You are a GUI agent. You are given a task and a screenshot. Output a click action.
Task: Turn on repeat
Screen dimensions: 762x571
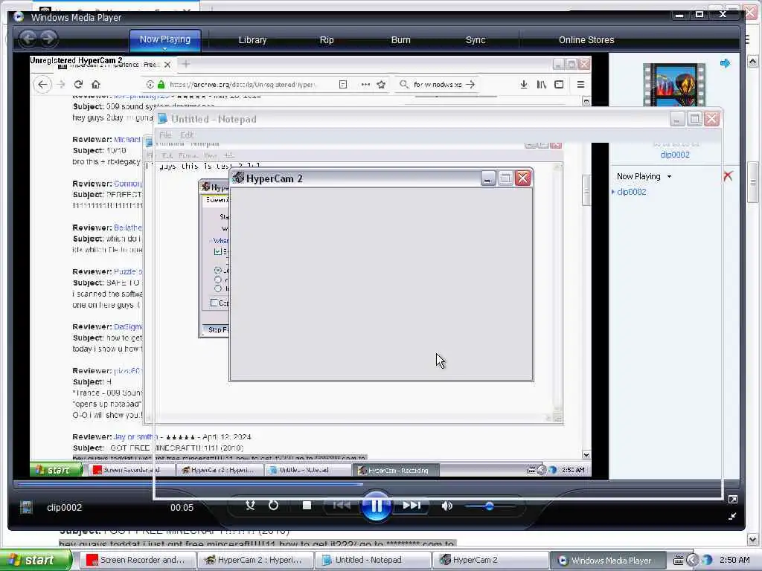pyautogui.click(x=273, y=506)
